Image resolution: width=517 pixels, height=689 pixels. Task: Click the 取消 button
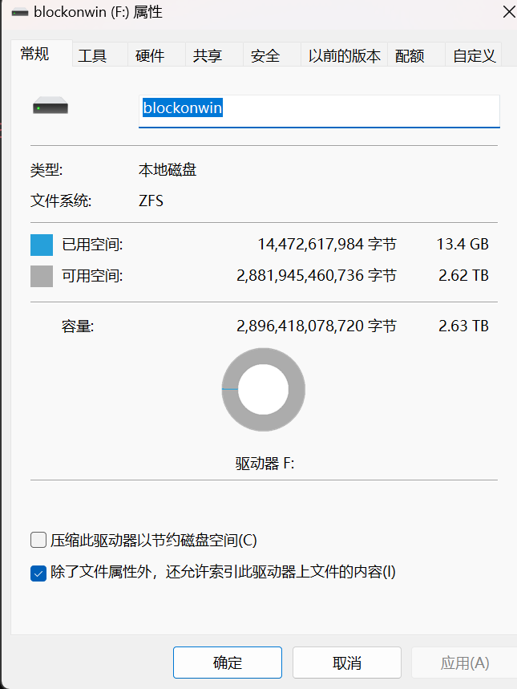(346, 663)
